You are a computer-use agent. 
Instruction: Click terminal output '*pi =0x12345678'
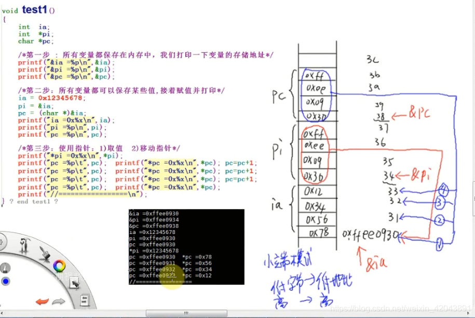coord(154,251)
